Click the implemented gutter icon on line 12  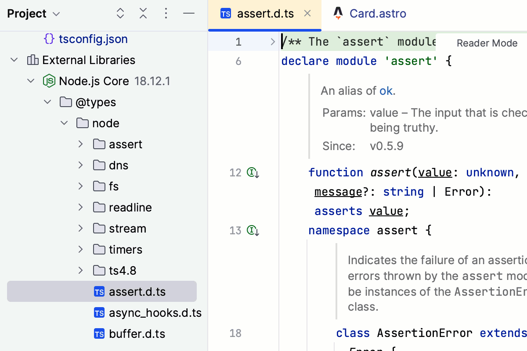pos(253,172)
